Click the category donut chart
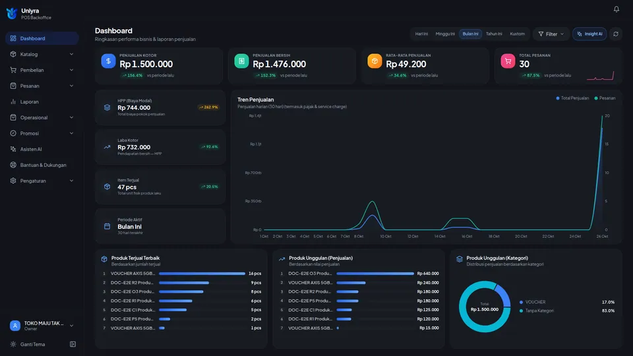Image resolution: width=633 pixels, height=356 pixels. (x=485, y=307)
